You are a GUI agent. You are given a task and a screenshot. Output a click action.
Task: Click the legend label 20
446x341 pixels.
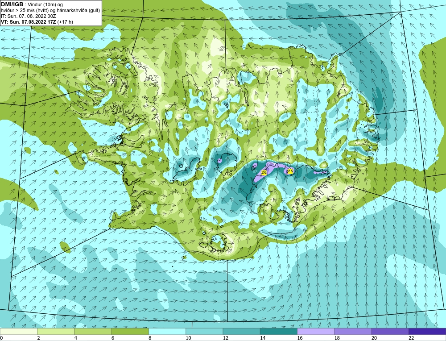click(x=374, y=338)
